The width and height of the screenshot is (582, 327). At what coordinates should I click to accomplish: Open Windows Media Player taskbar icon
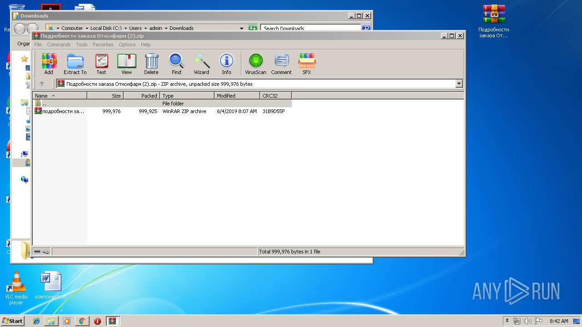click(67, 321)
